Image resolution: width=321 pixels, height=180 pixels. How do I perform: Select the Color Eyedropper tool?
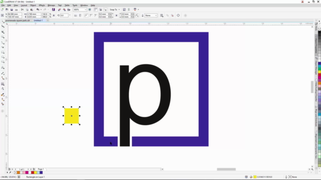coord(3,94)
